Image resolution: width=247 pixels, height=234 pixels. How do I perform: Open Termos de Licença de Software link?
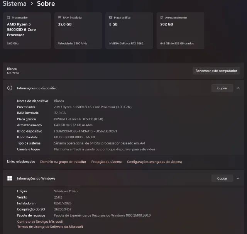click(x=50, y=227)
